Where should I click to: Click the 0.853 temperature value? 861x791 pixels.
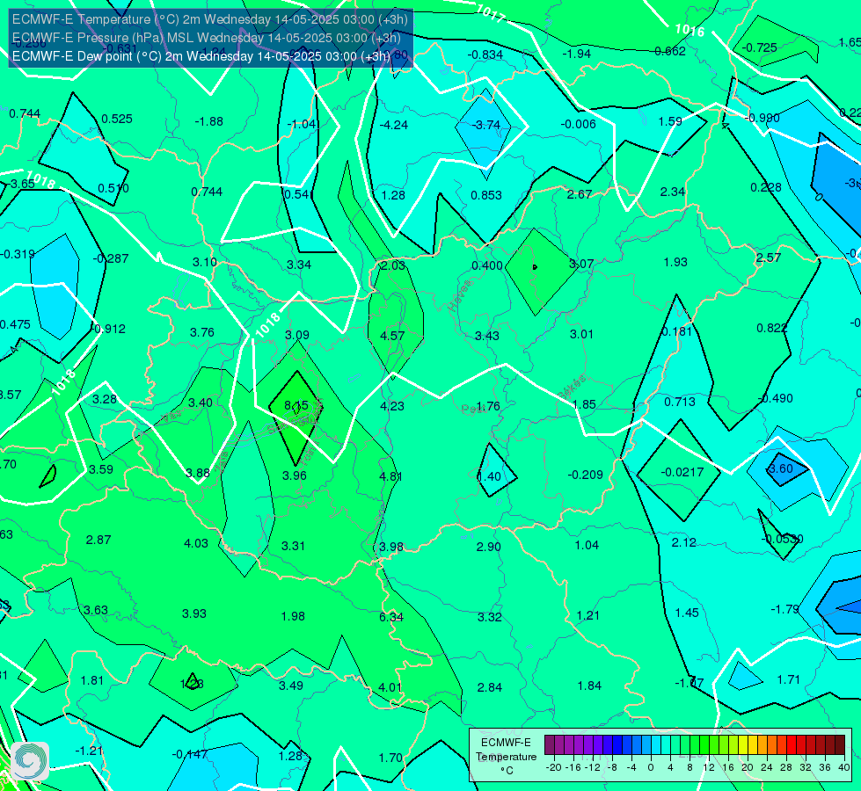pyautogui.click(x=486, y=195)
